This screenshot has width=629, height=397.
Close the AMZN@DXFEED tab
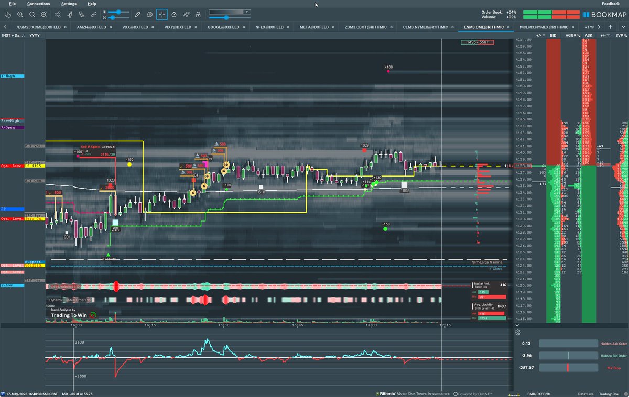[111, 27]
